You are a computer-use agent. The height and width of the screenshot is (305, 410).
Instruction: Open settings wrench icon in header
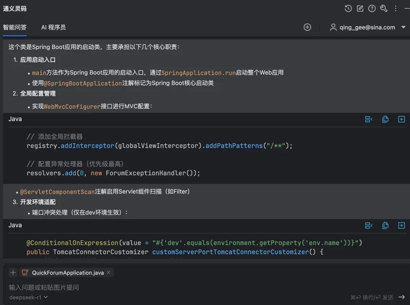pos(383,9)
